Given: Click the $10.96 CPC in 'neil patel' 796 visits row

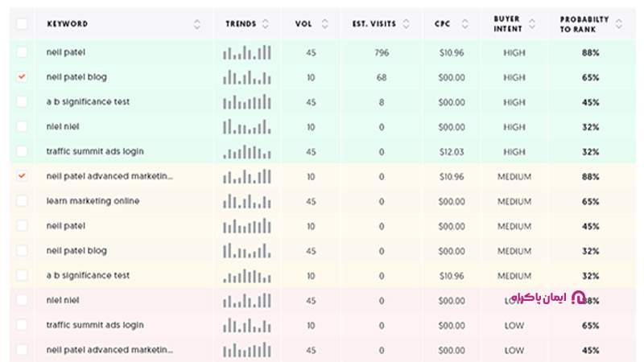Looking at the screenshot, I should point(452,52).
